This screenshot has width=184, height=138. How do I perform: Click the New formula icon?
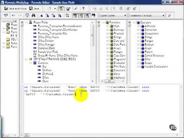pos(49,8)
